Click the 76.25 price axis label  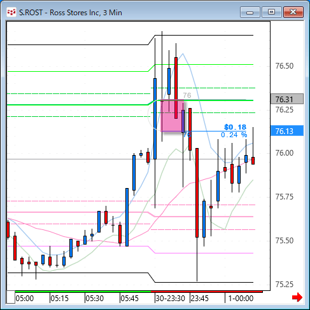coord(285,110)
